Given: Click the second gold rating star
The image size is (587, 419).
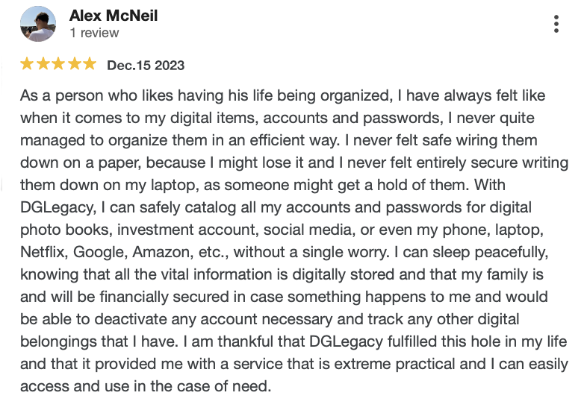Looking at the screenshot, I should (x=43, y=64).
